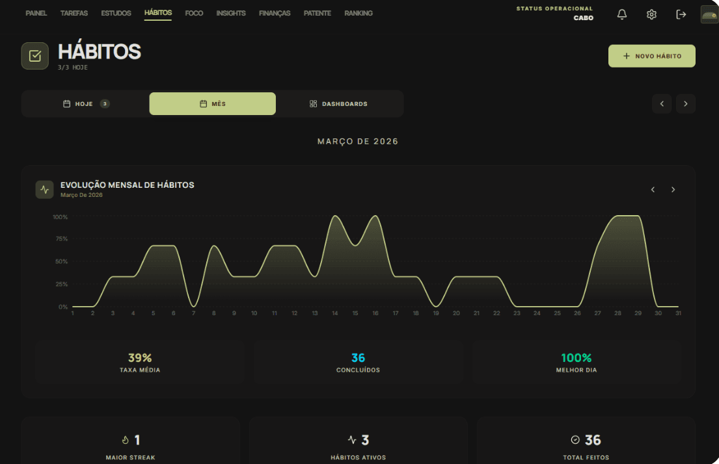The width and height of the screenshot is (719, 464).
Task: Click the Novo Hábito button
Action: click(651, 56)
